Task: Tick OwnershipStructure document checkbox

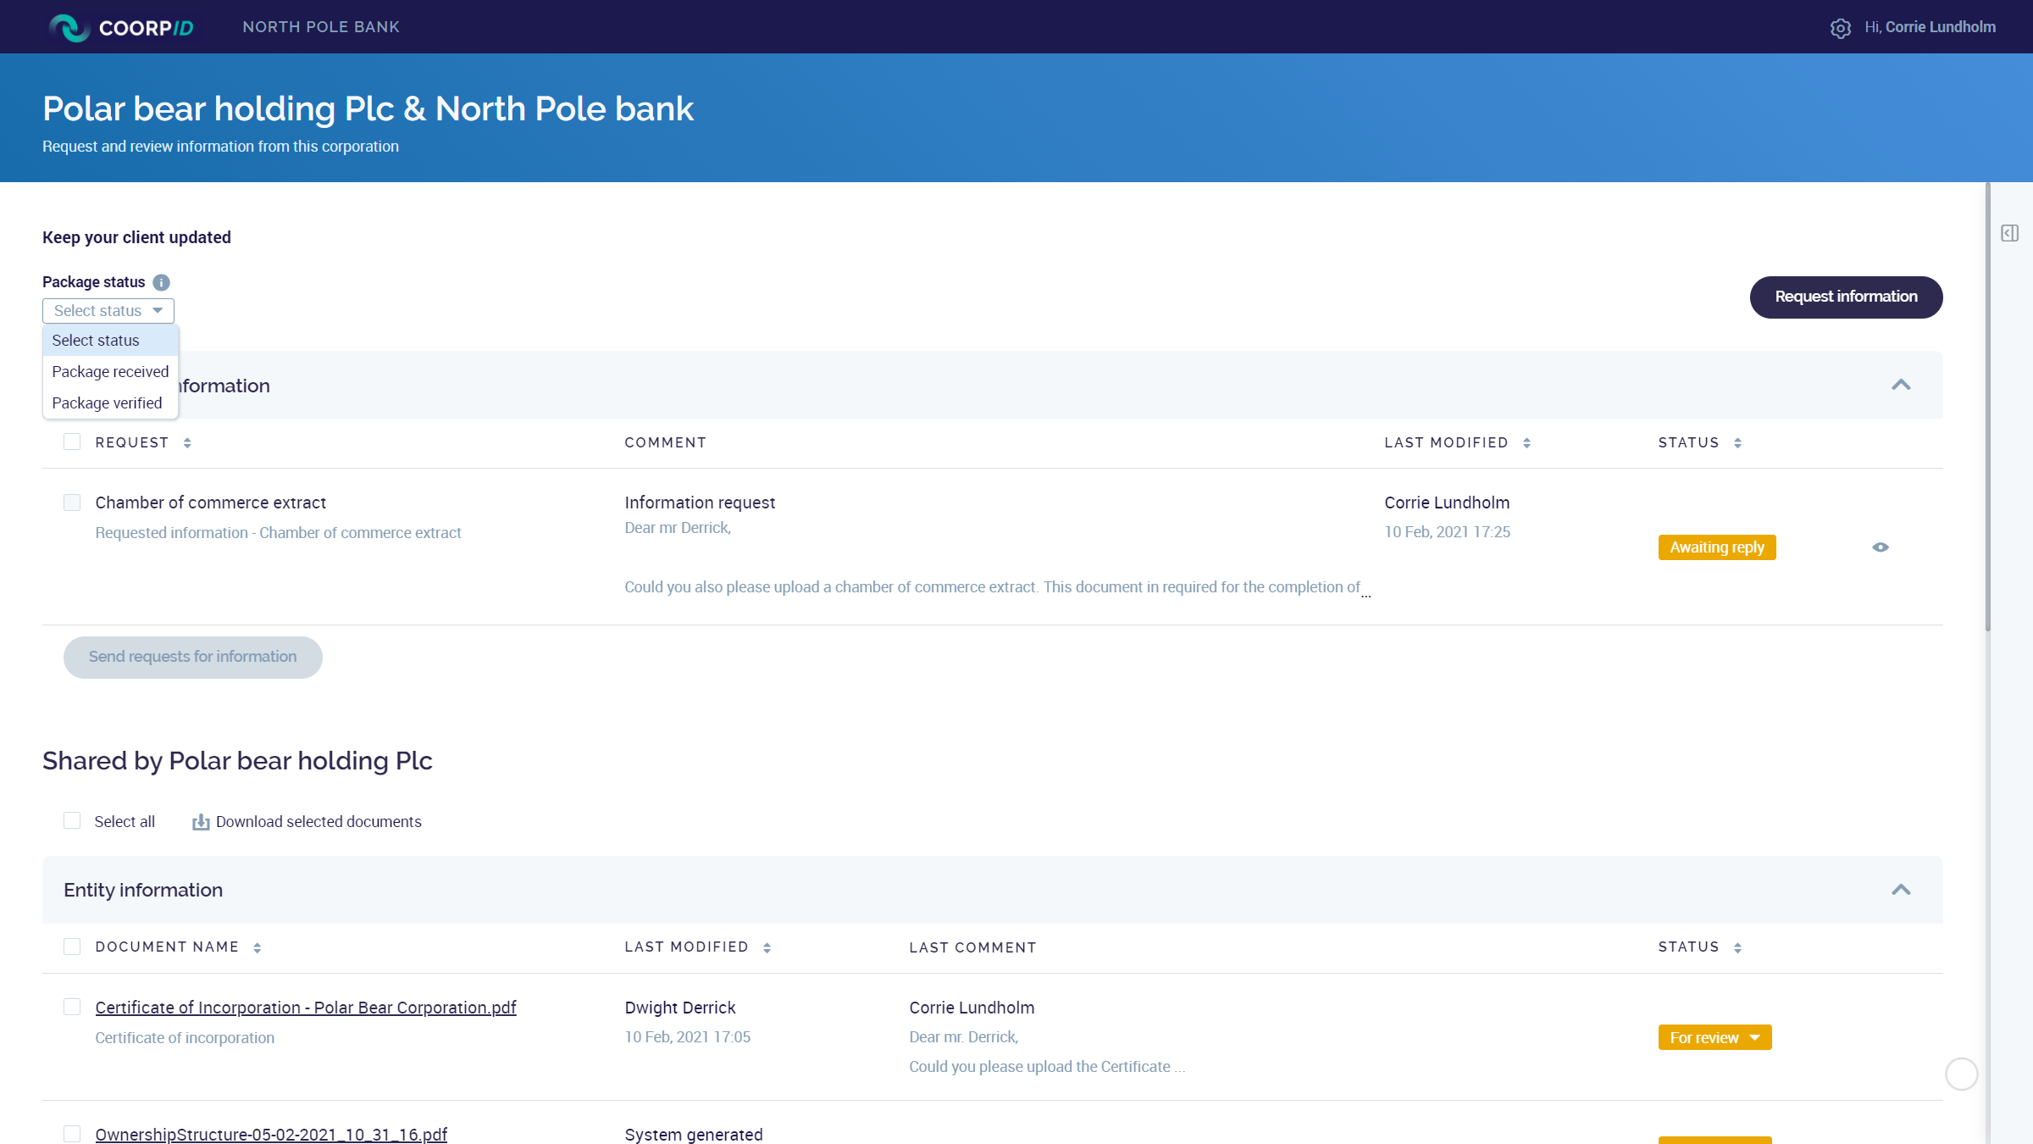Action: click(72, 1134)
